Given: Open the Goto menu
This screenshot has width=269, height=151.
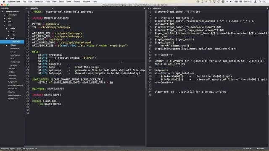Looking at the screenshot, I should tap(61, 2).
